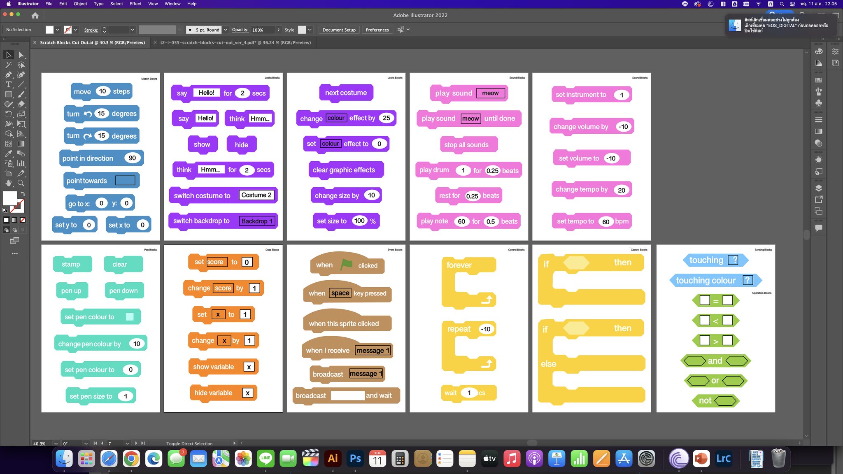Expand the stroke weight dropdown
This screenshot has height=474, width=843.
pyautogui.click(x=132, y=30)
